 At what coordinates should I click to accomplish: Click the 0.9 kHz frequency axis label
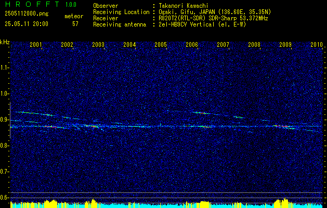click(4, 120)
